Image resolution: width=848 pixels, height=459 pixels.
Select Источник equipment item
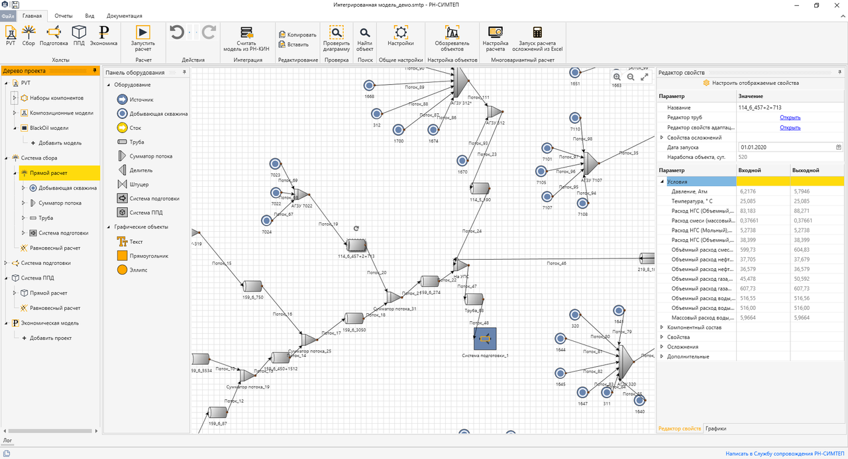click(135, 99)
